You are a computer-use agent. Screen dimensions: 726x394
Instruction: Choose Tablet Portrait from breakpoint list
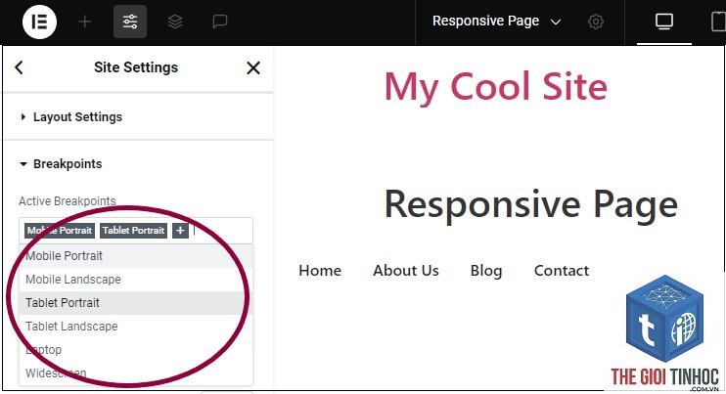136,303
